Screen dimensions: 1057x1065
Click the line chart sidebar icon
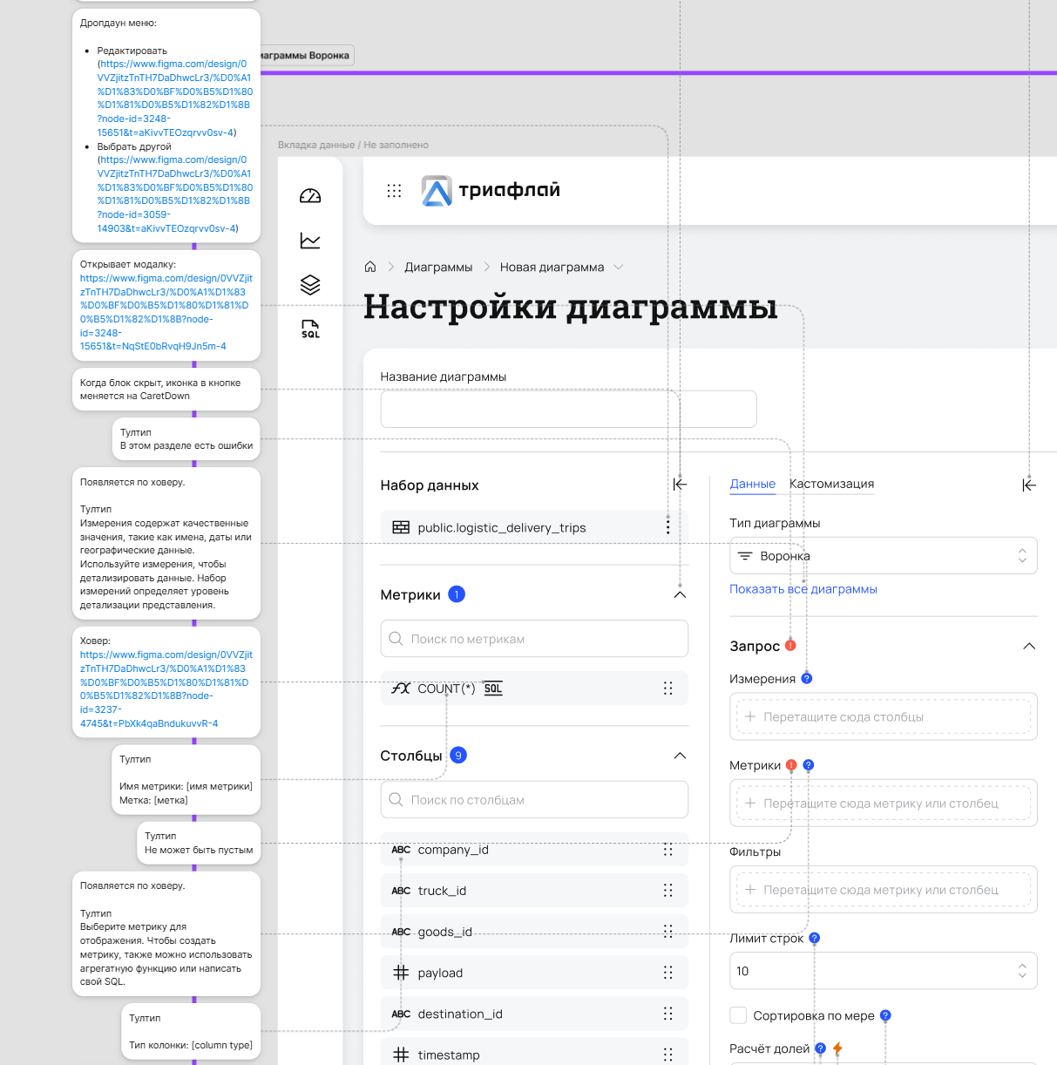click(x=310, y=241)
